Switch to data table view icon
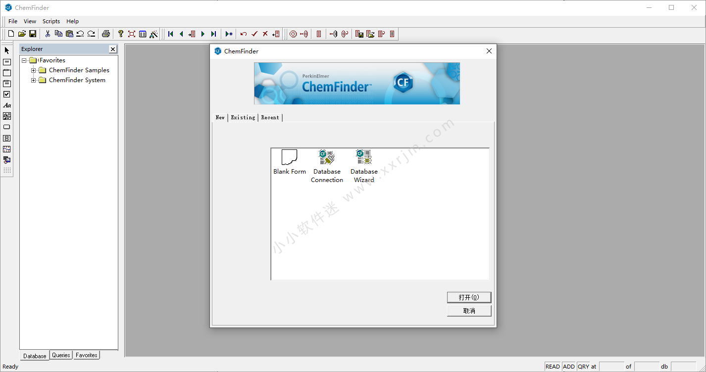706x372 pixels. click(x=143, y=34)
